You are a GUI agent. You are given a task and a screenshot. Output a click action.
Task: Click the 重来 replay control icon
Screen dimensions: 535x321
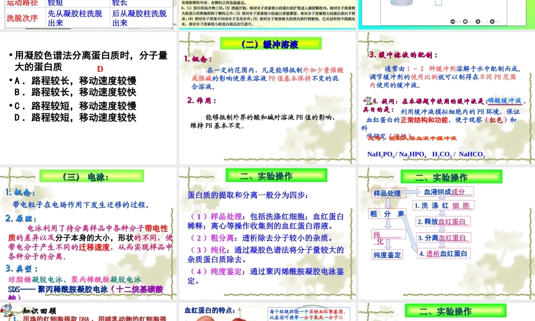coord(453,22)
